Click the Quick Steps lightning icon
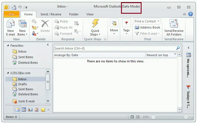 tap(95, 23)
